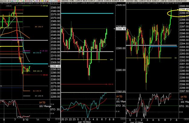Click the green double-arrow icon in left chart toolbar
Screen dimensions: 189x123
pos(12,1)
